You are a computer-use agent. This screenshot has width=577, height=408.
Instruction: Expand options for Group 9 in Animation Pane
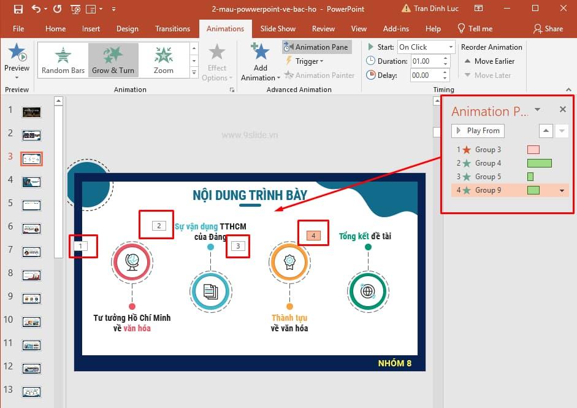[x=562, y=190]
